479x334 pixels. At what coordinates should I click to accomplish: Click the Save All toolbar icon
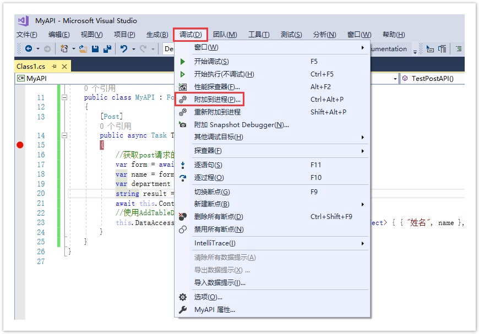point(107,49)
